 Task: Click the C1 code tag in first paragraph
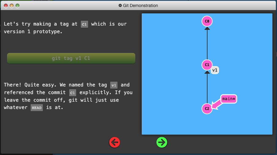click(84, 24)
